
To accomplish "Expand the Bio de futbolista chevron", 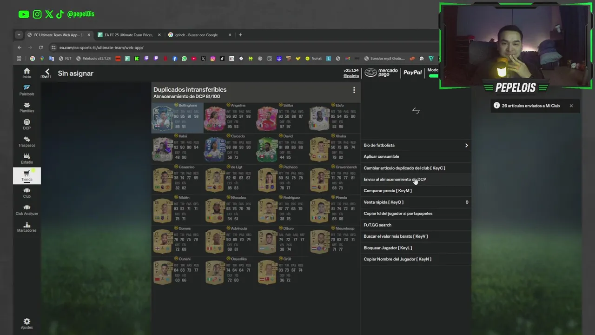I will click(x=466, y=146).
